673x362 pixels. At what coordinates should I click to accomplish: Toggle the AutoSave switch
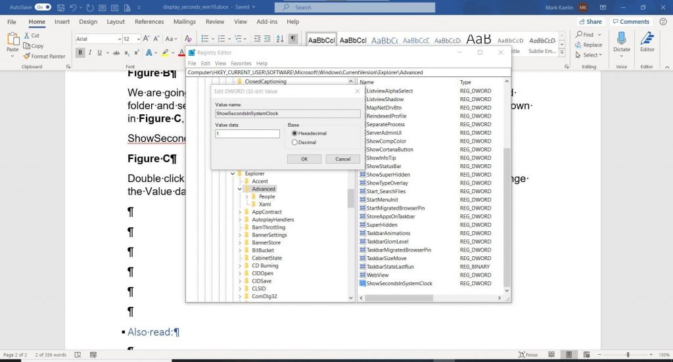tap(43, 7)
